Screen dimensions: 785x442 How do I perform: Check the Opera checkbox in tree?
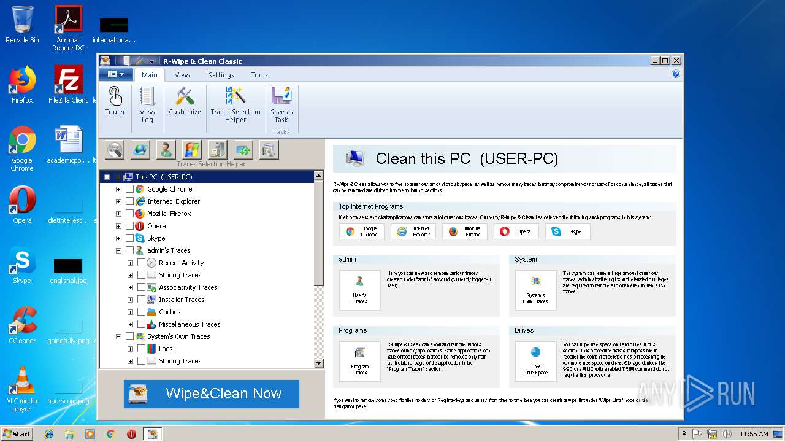129,226
